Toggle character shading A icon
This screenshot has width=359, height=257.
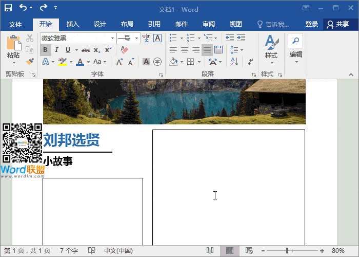click(146, 62)
